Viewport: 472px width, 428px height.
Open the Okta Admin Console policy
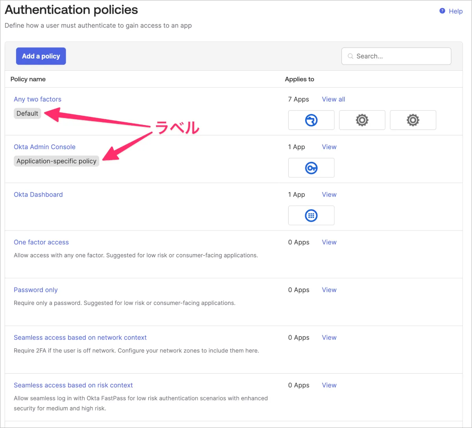click(44, 147)
